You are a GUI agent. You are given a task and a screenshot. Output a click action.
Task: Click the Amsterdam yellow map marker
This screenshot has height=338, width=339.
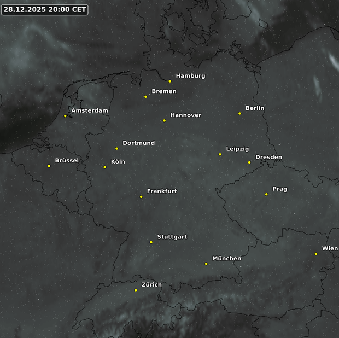tap(65, 116)
